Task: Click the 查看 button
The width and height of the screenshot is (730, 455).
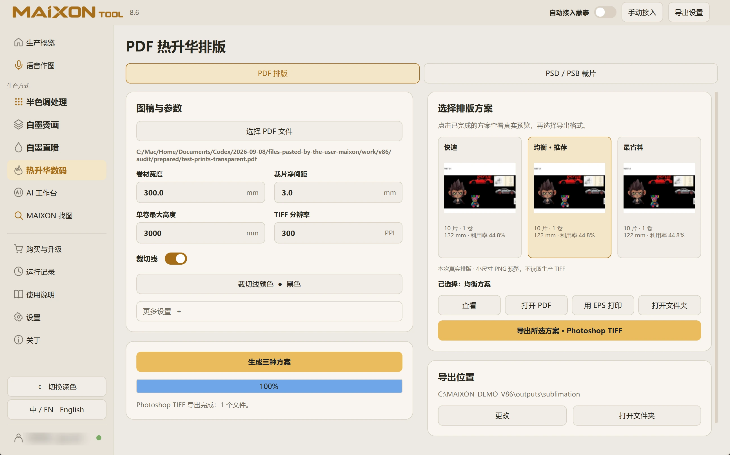Action: [469, 305]
